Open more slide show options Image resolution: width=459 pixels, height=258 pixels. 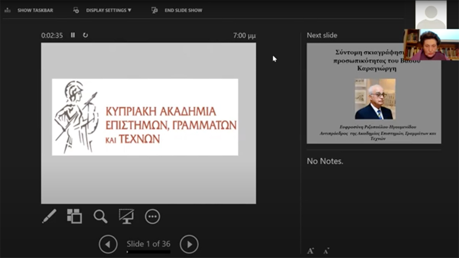[x=152, y=217]
